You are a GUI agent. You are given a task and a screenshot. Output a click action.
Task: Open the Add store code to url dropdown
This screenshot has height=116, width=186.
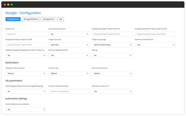(x=112, y=91)
